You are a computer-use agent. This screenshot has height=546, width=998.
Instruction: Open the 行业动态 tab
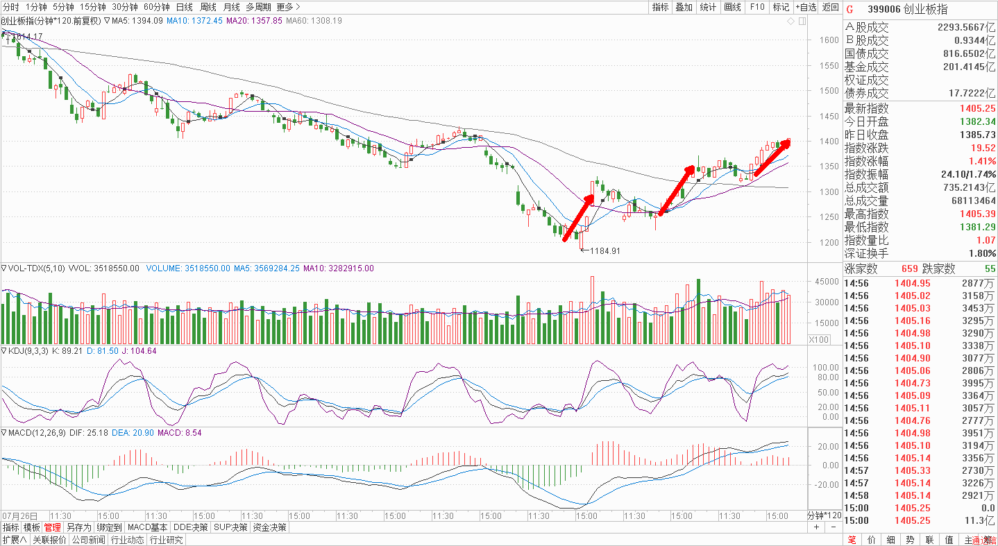tap(128, 540)
